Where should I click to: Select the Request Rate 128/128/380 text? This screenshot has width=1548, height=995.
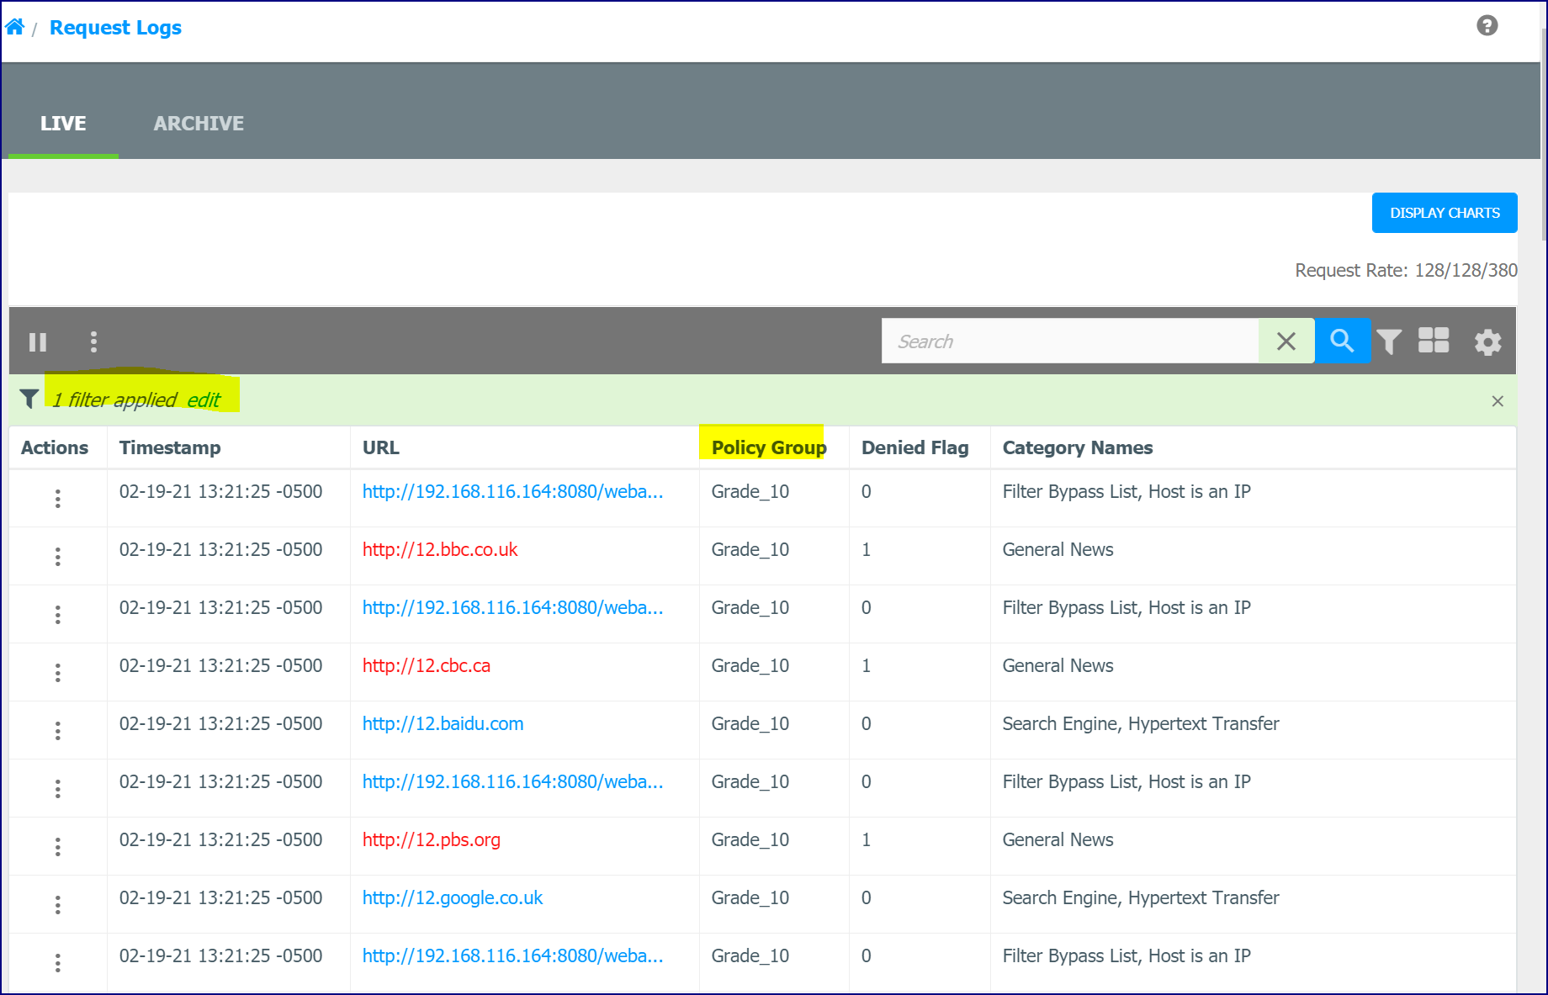coord(1407,270)
